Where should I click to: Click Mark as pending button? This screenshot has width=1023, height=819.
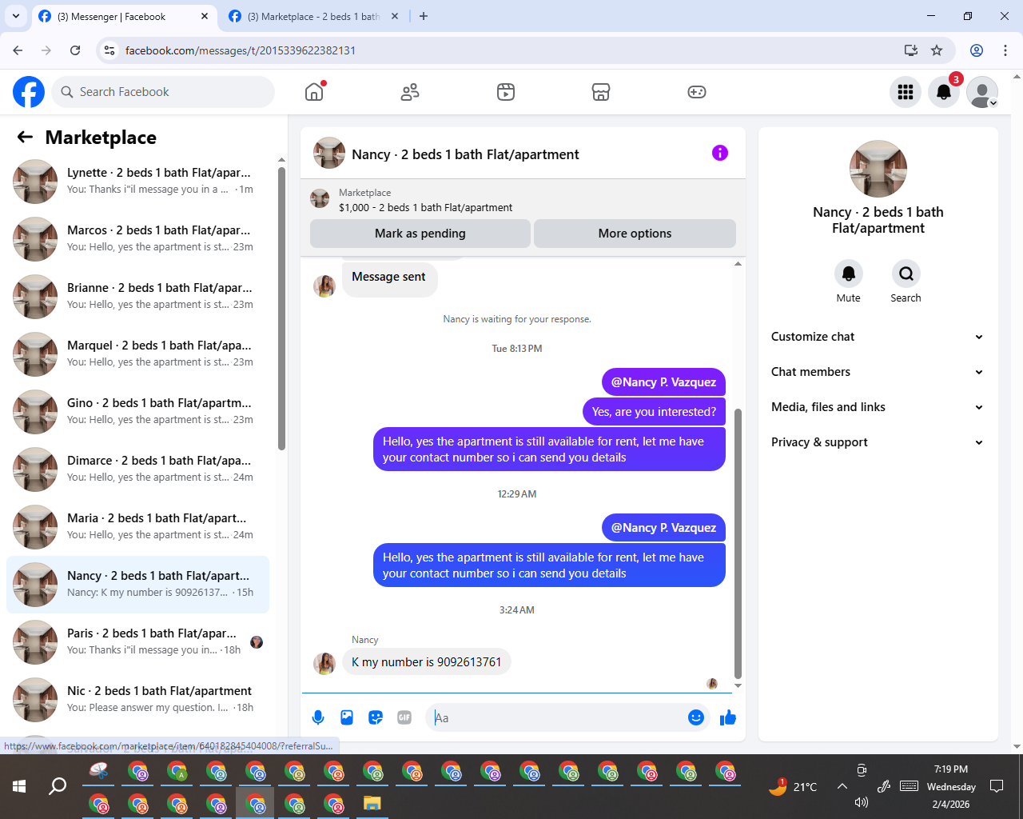(x=420, y=234)
